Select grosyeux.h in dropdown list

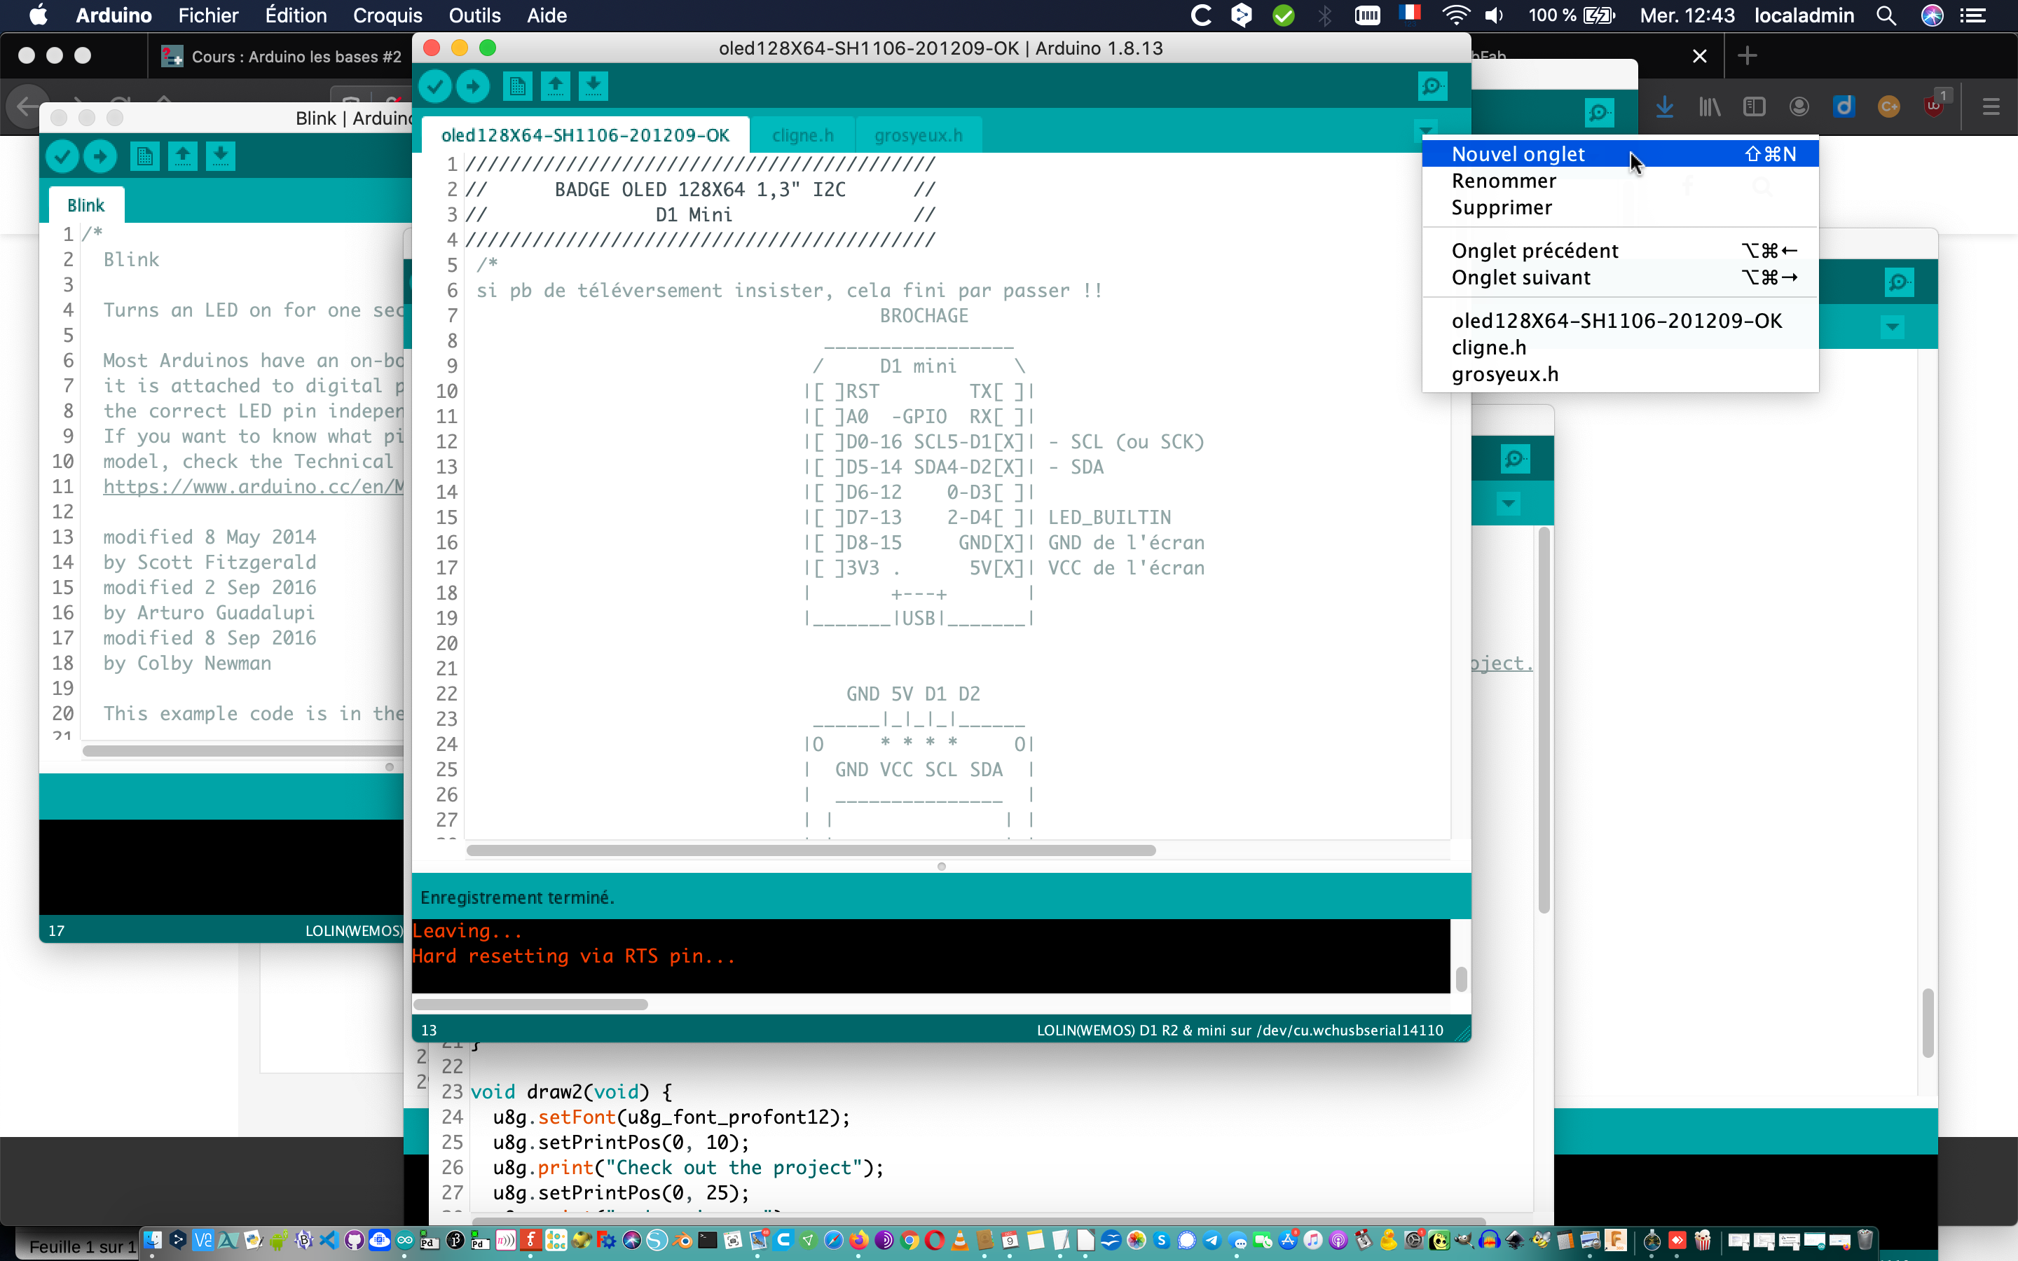(x=1504, y=375)
